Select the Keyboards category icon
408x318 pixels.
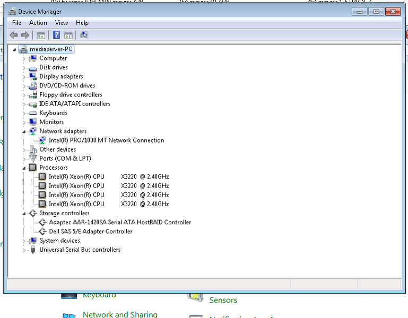(33, 113)
